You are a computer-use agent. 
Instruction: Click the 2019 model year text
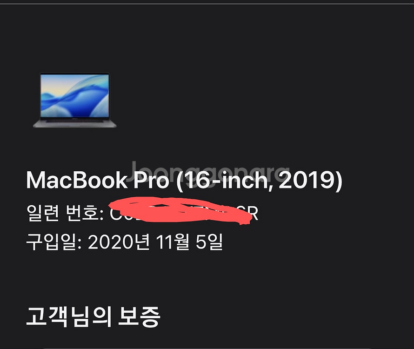[307, 180]
